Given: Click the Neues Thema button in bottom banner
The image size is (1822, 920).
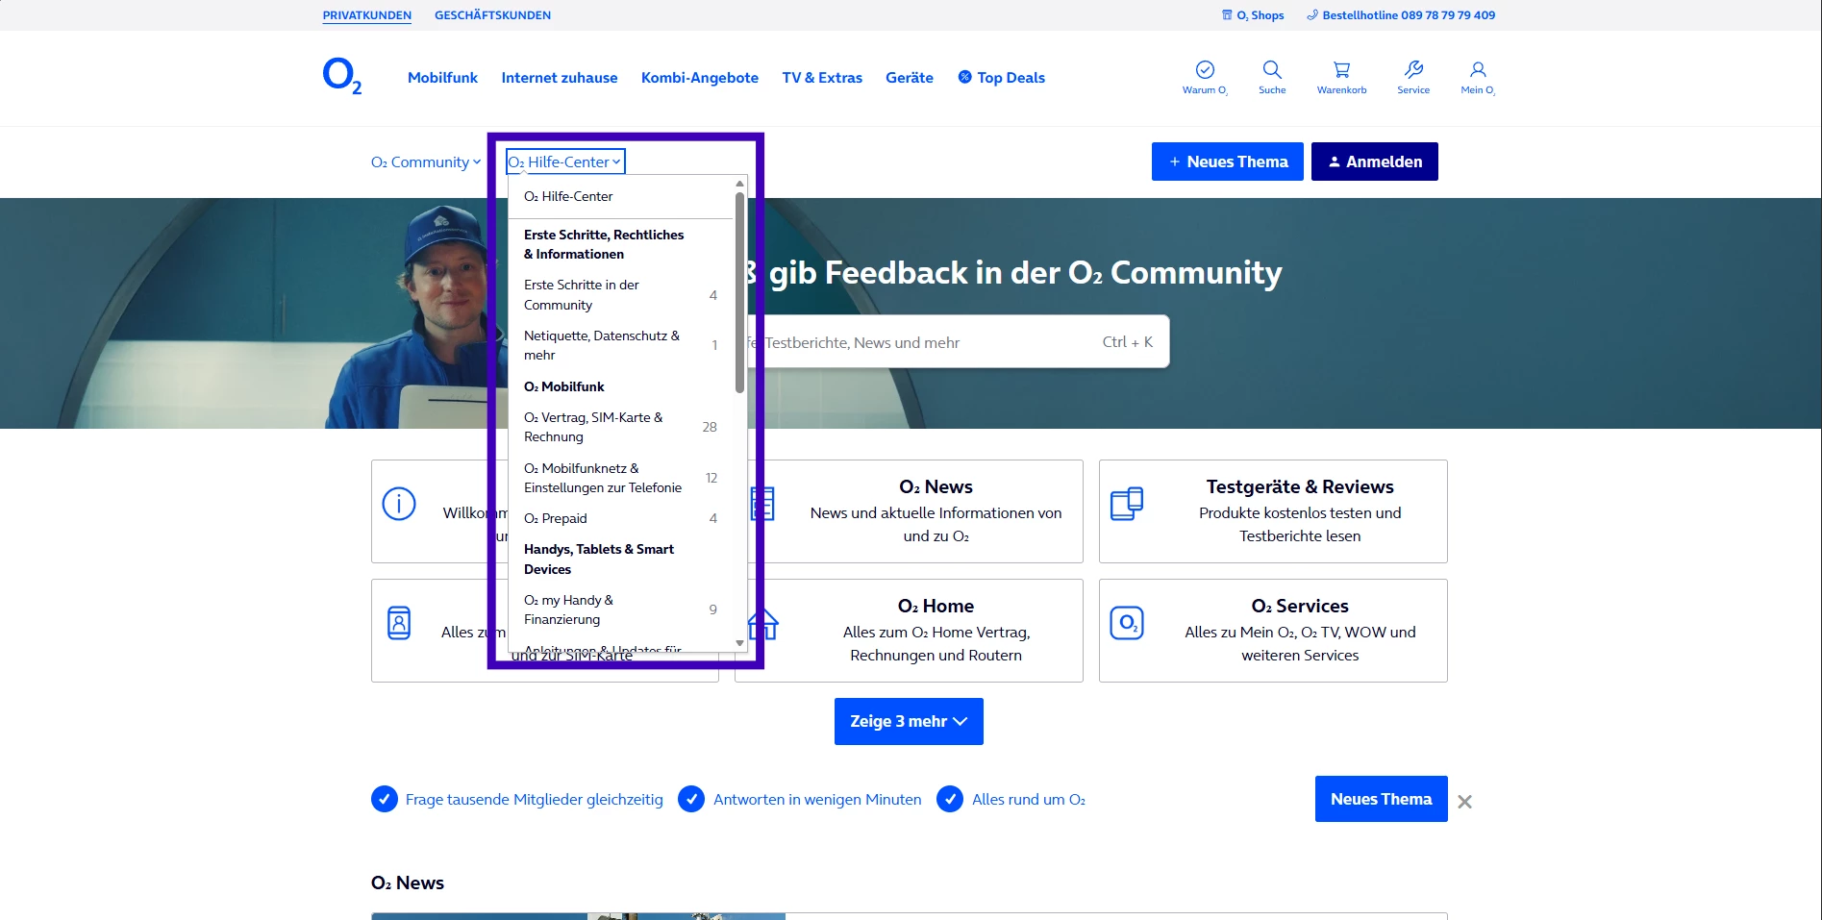Looking at the screenshot, I should 1382,799.
